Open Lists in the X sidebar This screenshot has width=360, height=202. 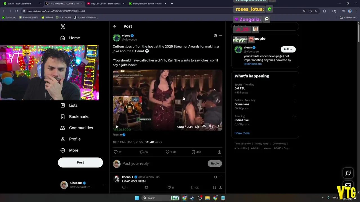point(69,105)
